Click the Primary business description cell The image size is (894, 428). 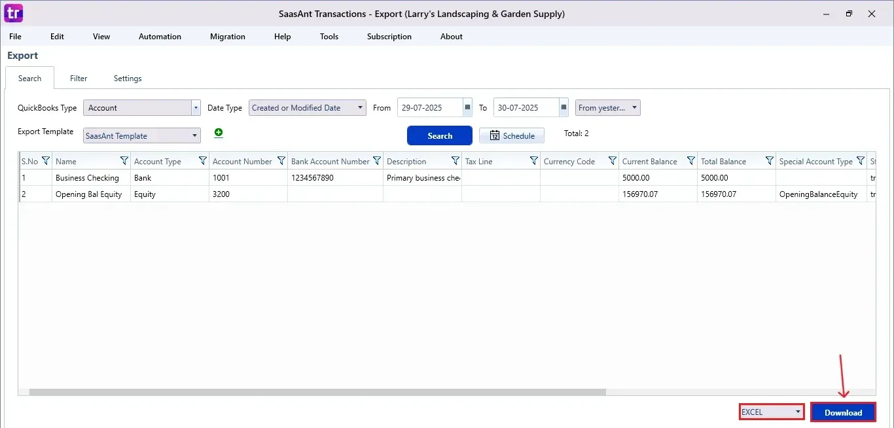[422, 177]
